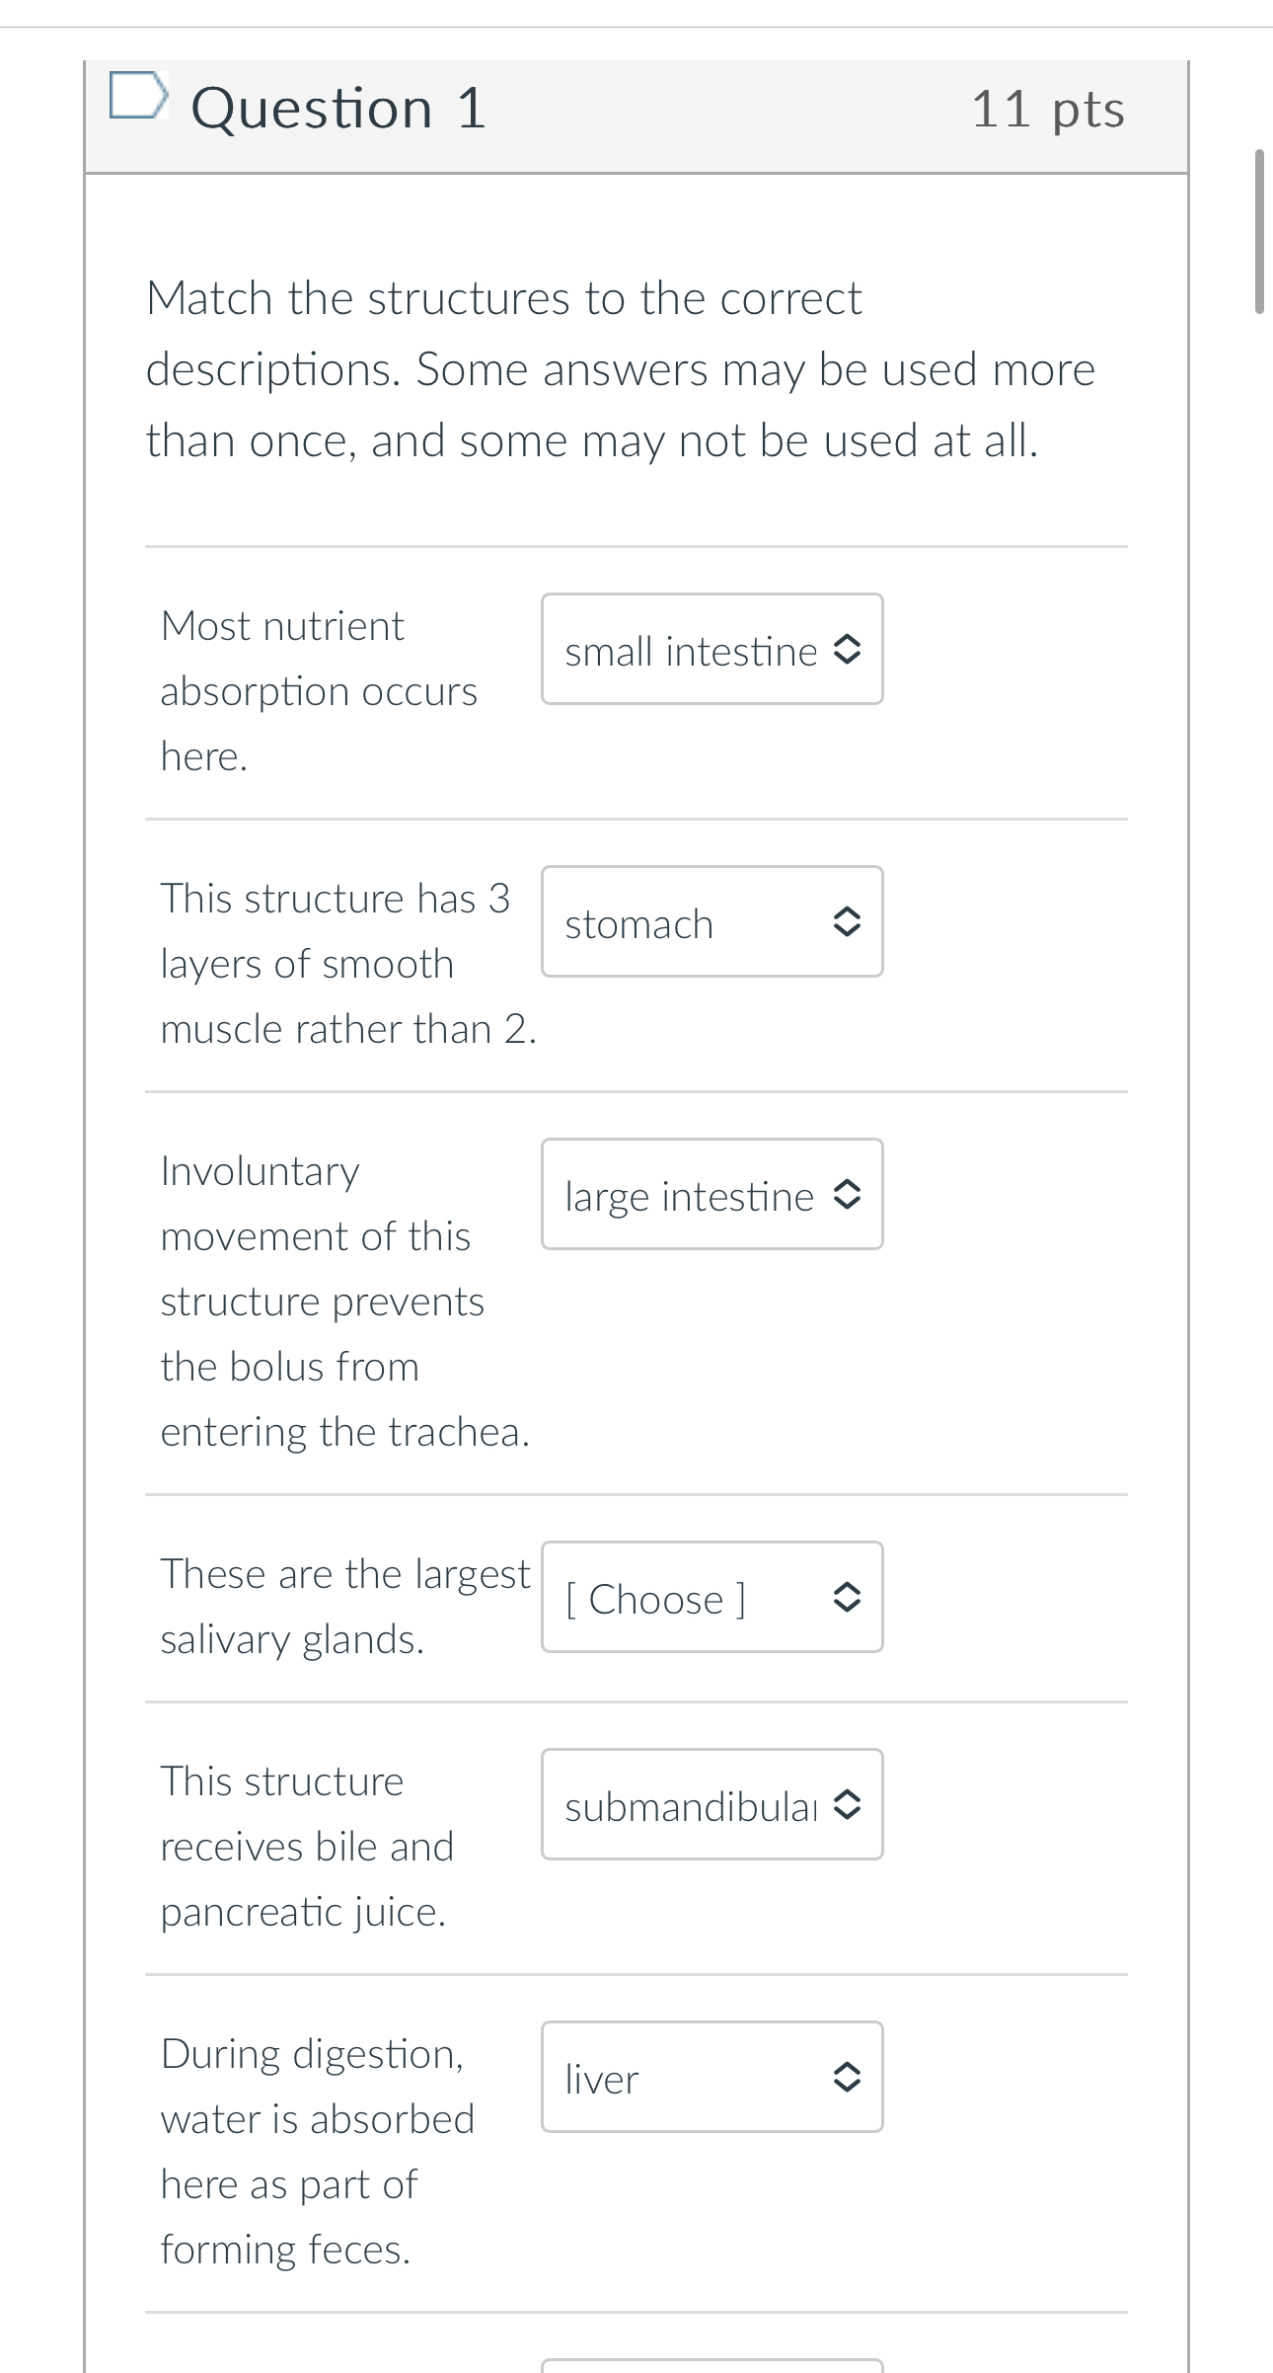Image resolution: width=1273 pixels, height=2373 pixels.
Task: Click the chevron on the stomach selector
Action: (849, 922)
